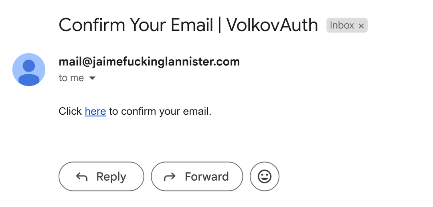Expand recipient details arrow next to "to me"

[92, 78]
